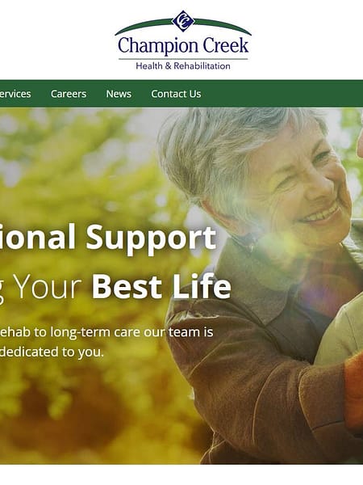The height and width of the screenshot is (485, 363).
Task: Go to the Careers page
Action: coord(69,94)
